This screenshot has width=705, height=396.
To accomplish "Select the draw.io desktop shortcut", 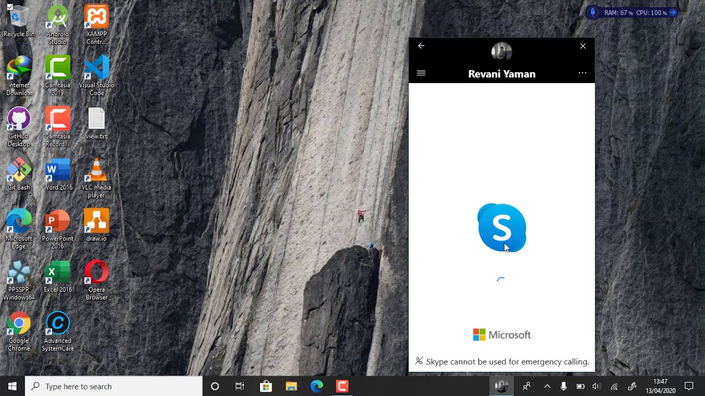I will pos(96,226).
